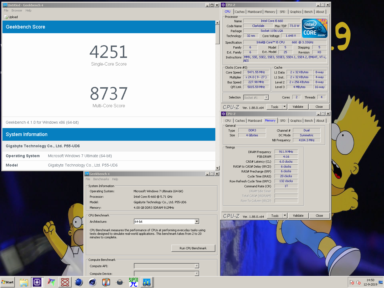Click Intel Core i5 660 name field

coord(272,21)
